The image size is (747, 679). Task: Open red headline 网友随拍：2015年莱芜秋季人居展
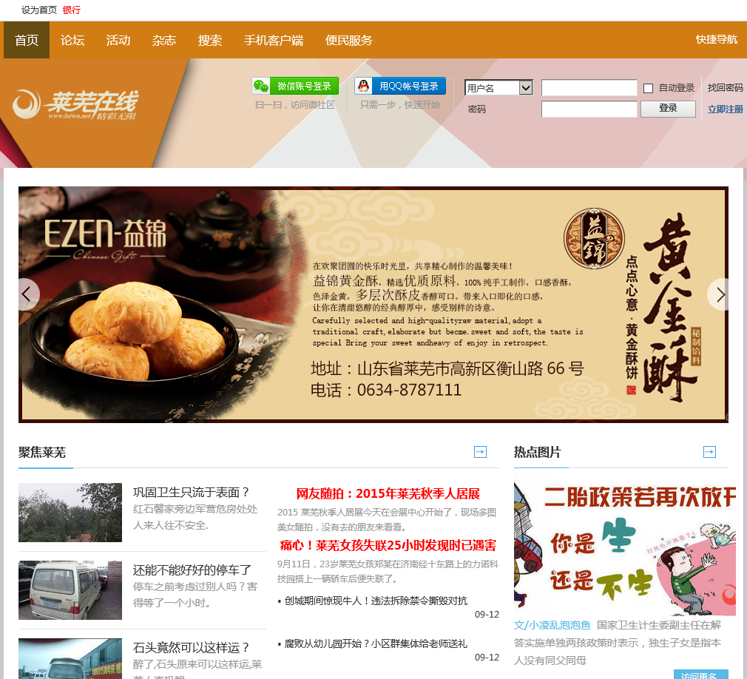pyautogui.click(x=388, y=493)
